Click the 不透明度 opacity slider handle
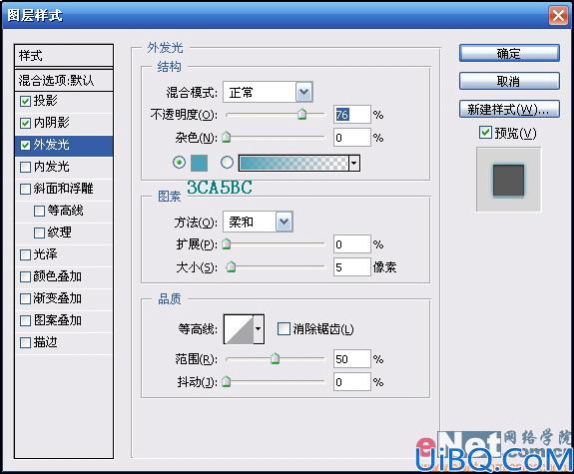The height and width of the screenshot is (474, 574). pos(302,114)
